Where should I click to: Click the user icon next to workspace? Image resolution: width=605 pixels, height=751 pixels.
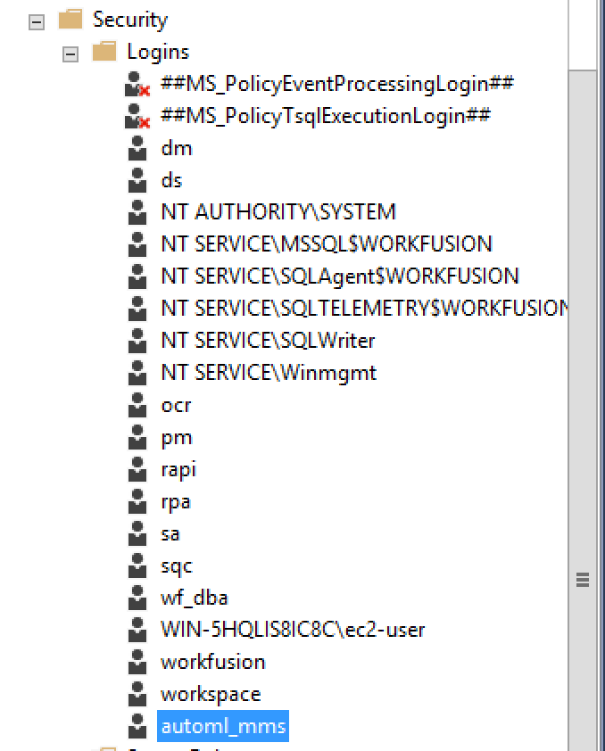tap(137, 694)
